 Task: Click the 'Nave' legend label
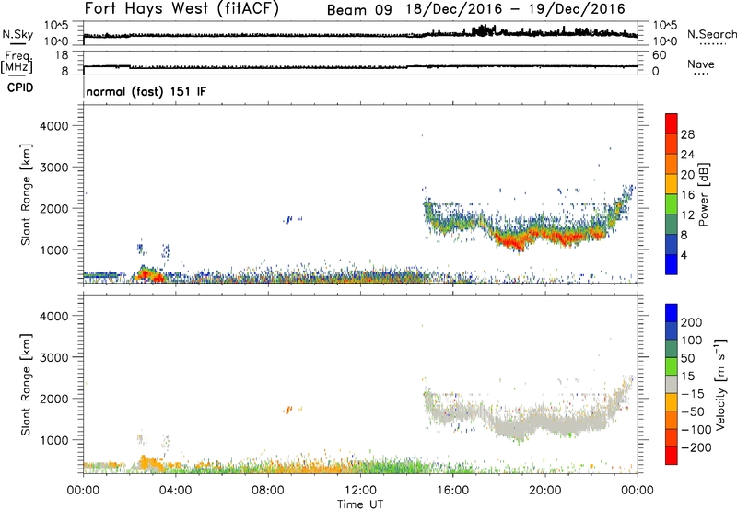click(701, 64)
